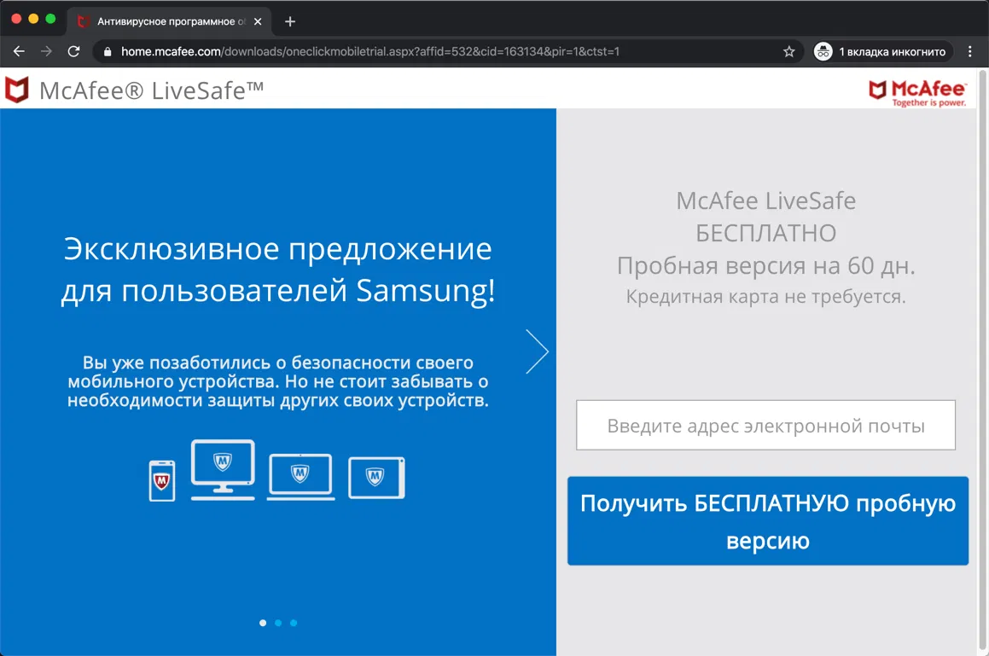
Task: Click the incognito glasses badge
Action: 823,51
